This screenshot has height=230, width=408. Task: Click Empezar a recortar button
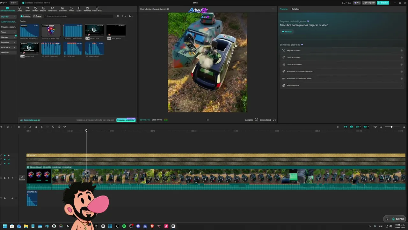126,120
